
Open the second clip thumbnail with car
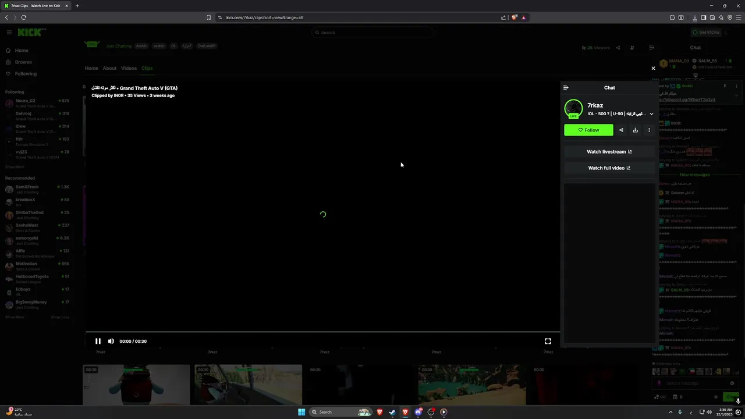248,385
